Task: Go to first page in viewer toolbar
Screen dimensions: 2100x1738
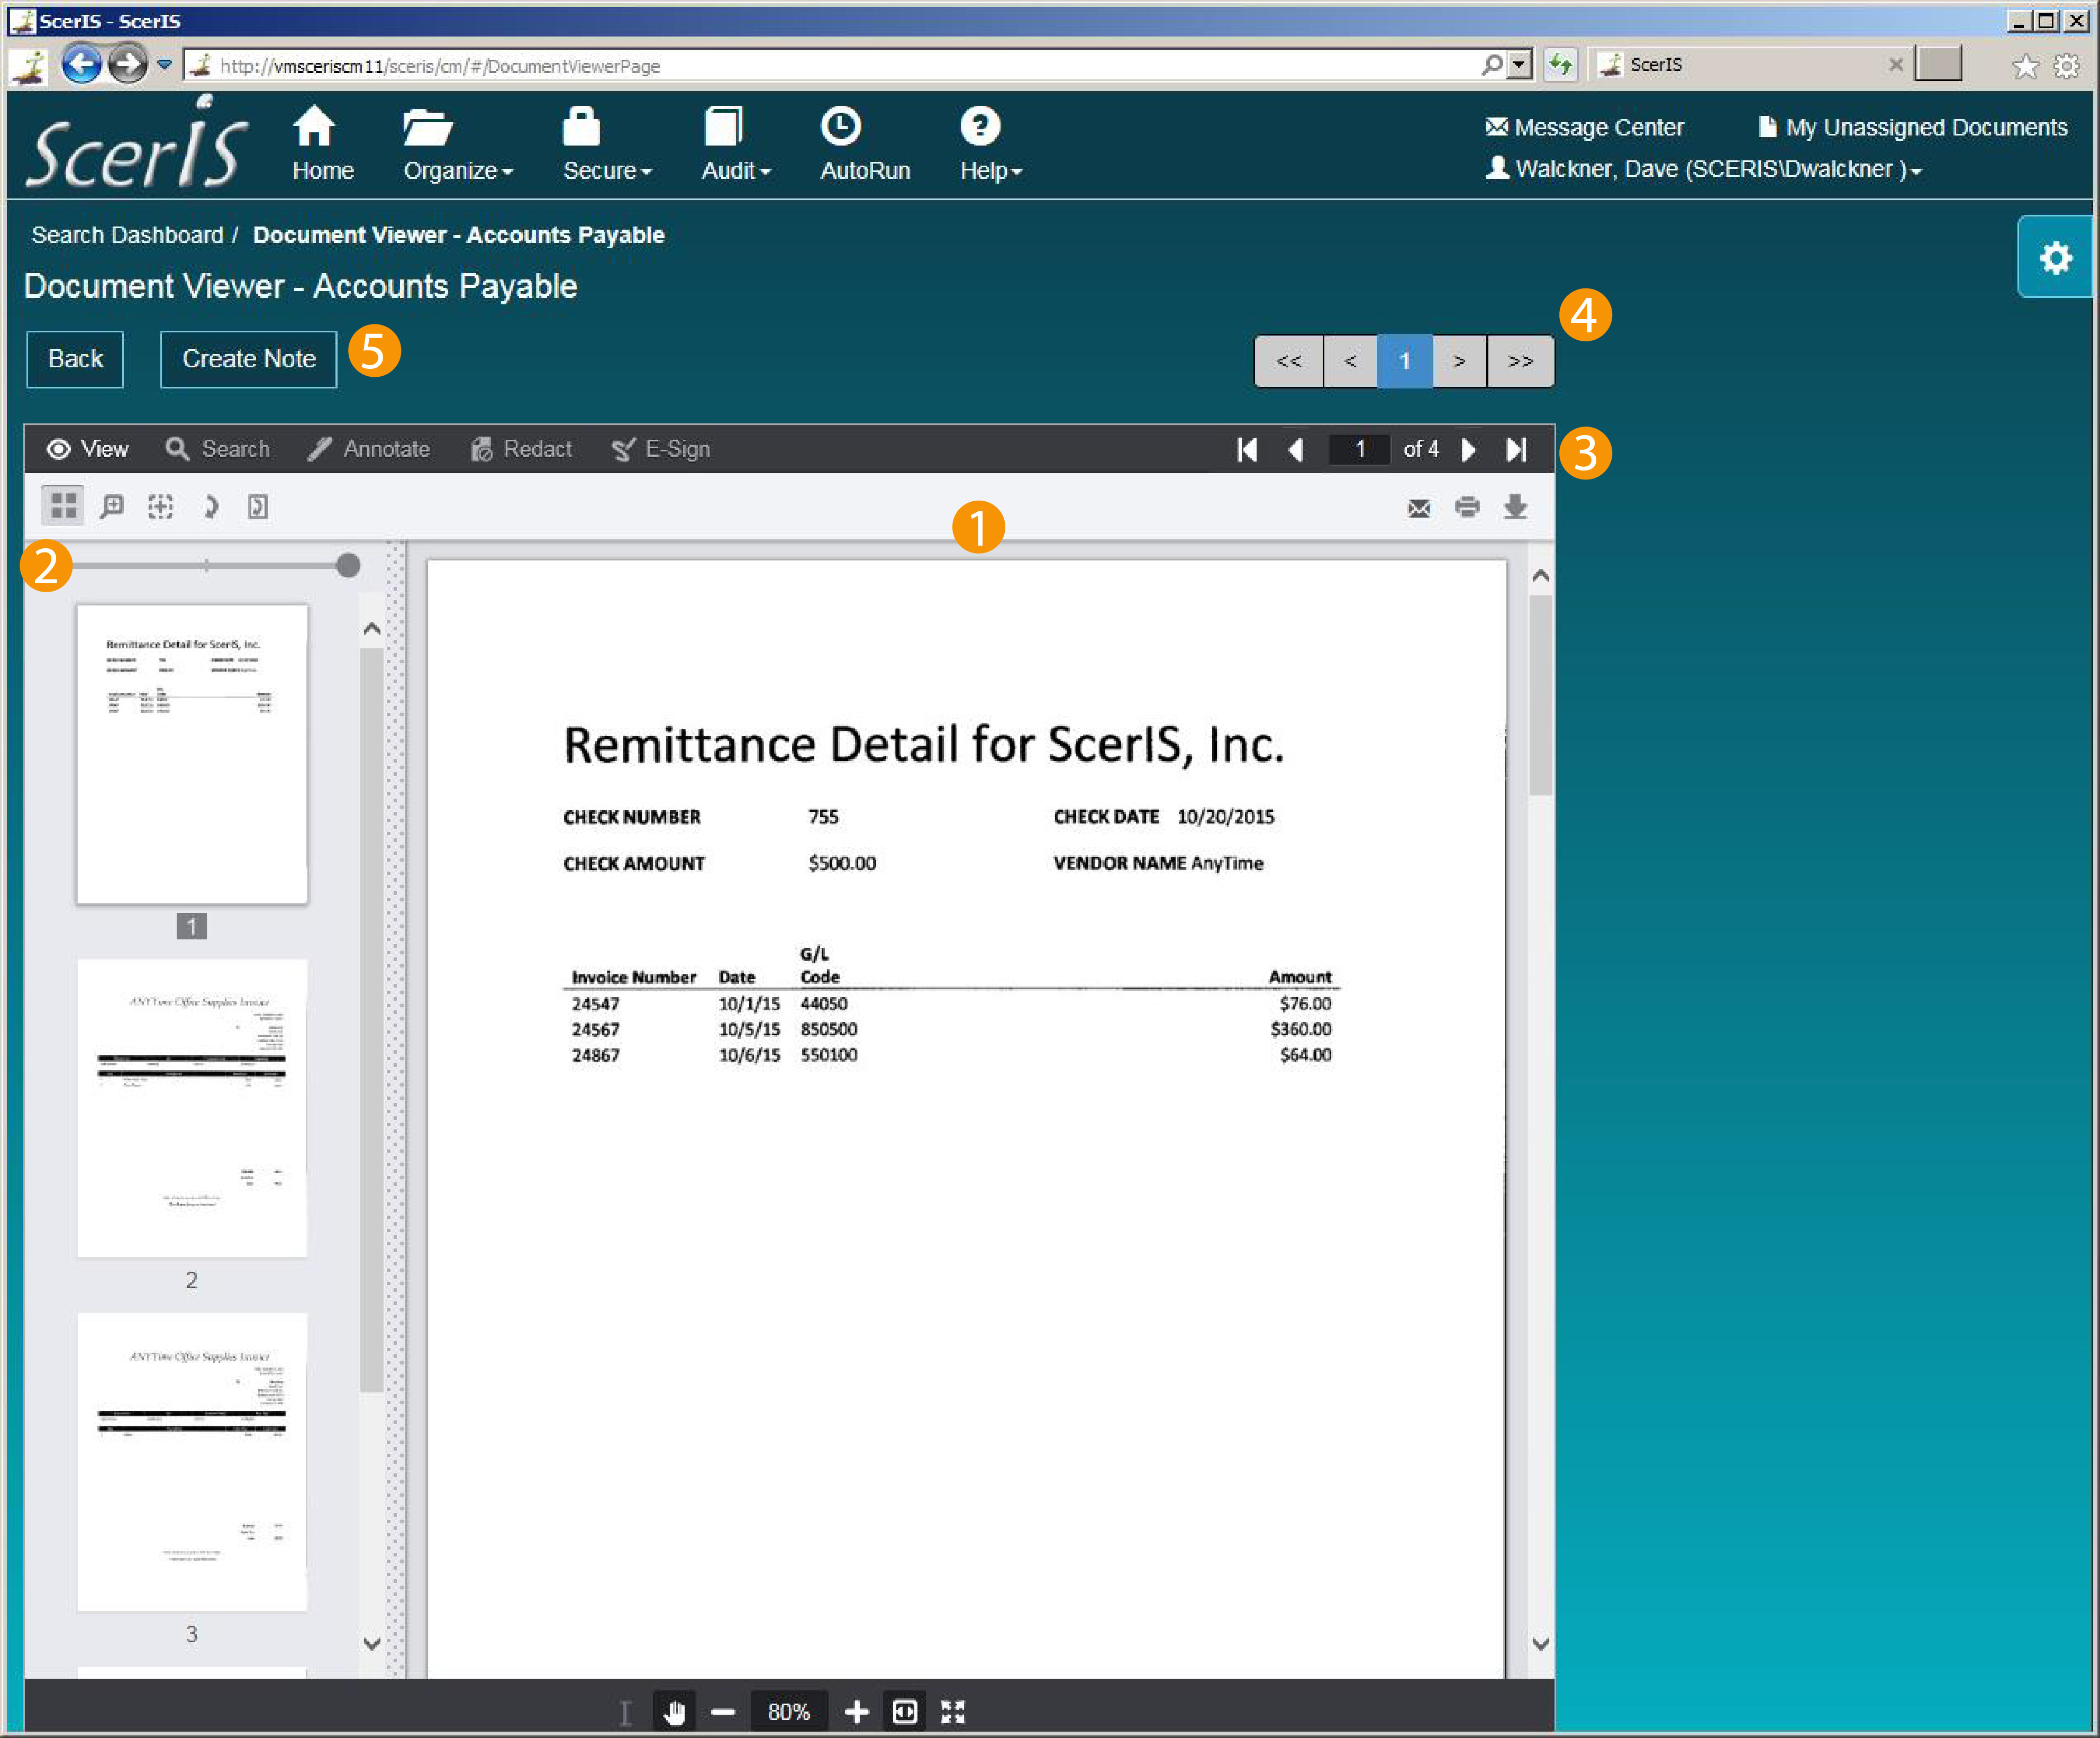Action: (1246, 449)
